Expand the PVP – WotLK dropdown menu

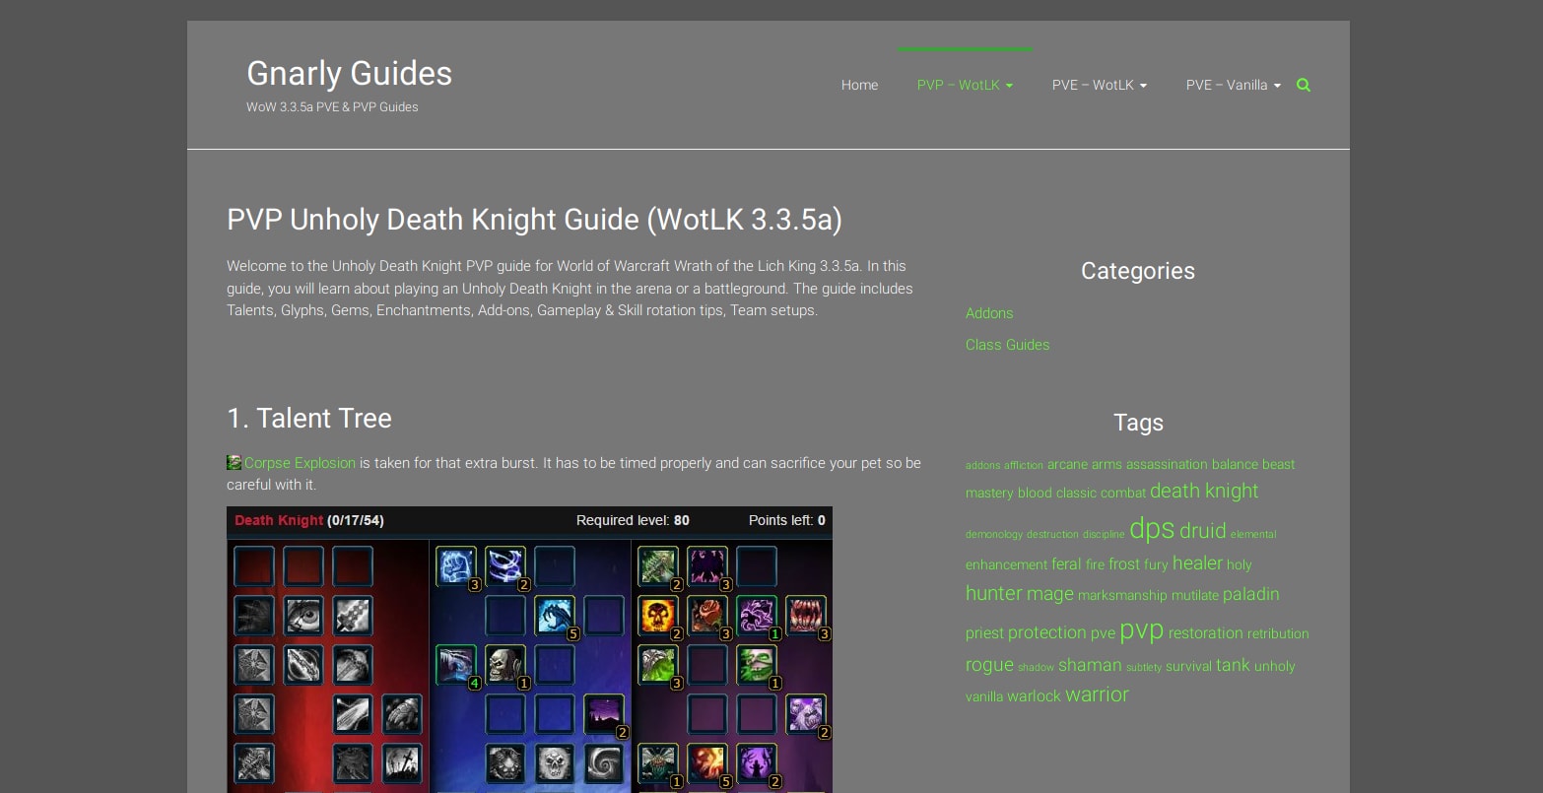(965, 85)
